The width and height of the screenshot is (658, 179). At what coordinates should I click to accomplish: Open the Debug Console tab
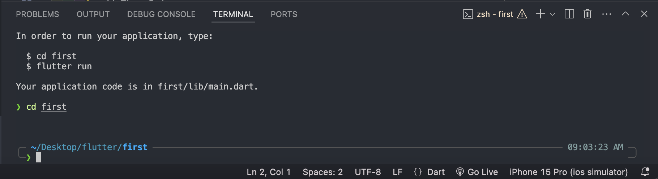[161, 14]
